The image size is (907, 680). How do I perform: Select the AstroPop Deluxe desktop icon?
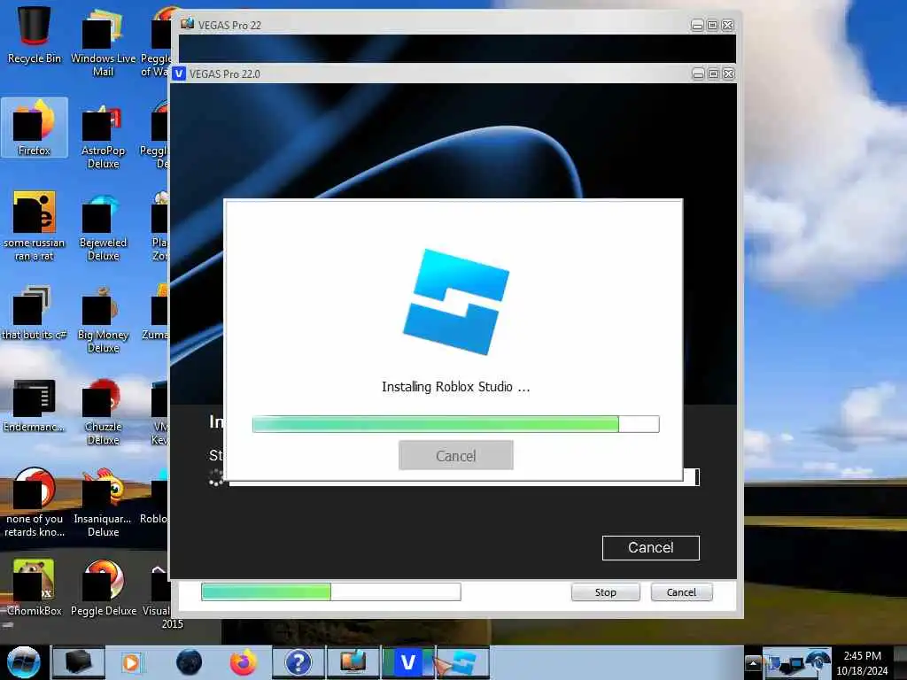103,135
